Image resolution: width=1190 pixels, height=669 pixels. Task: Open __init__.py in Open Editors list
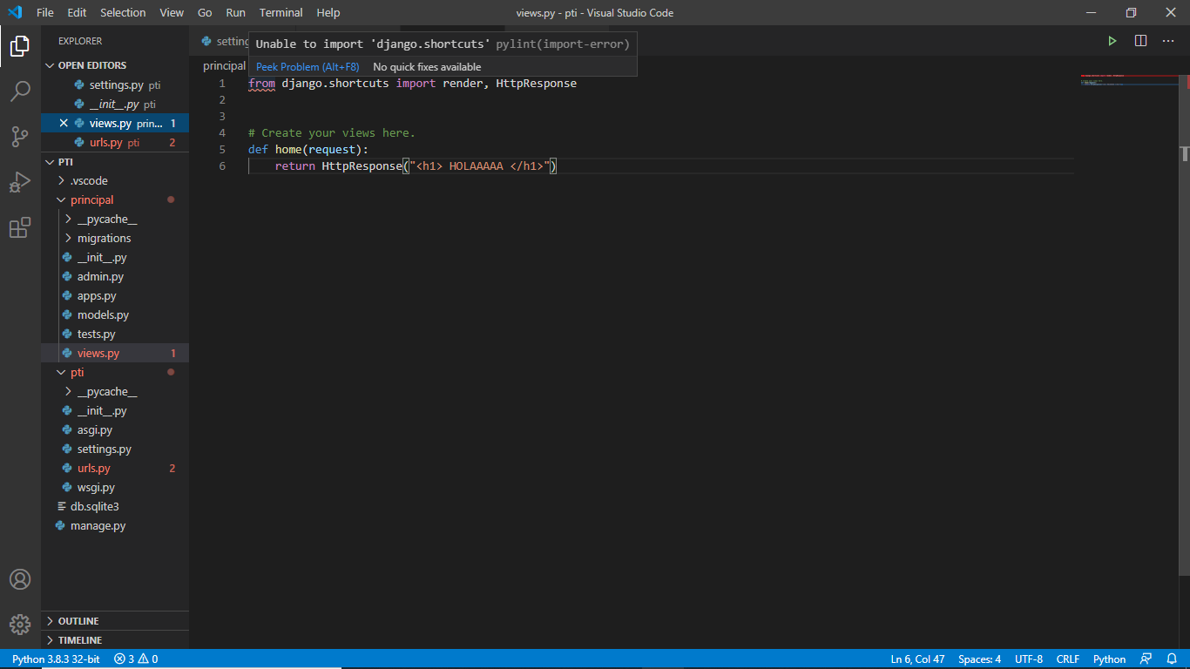coord(115,104)
